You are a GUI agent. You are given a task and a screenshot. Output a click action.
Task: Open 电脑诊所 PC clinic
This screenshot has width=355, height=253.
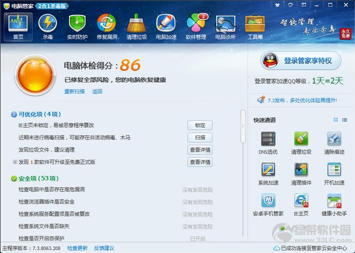pyautogui.click(x=226, y=27)
